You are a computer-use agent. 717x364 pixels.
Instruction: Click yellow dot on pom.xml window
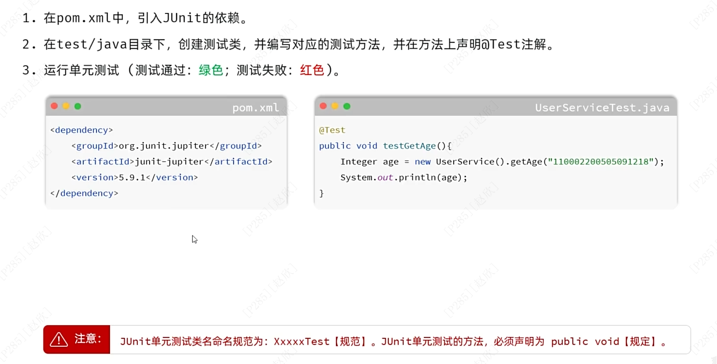[x=66, y=106]
